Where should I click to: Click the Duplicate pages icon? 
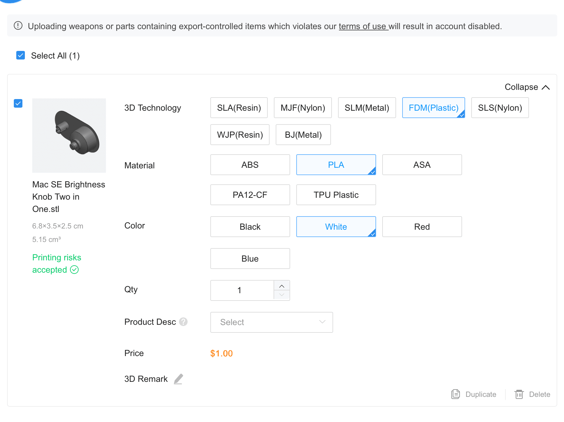tap(456, 394)
